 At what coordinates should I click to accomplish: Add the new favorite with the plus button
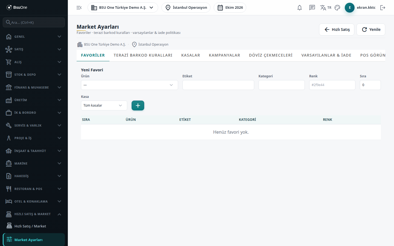[138, 106]
